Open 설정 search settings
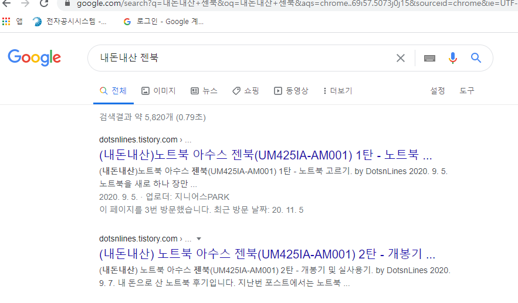Viewport: 518px width, 303px height. tap(438, 91)
